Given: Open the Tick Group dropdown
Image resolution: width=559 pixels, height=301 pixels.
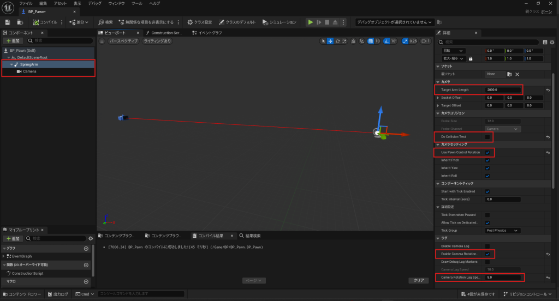Looking at the screenshot, I should [502, 231].
